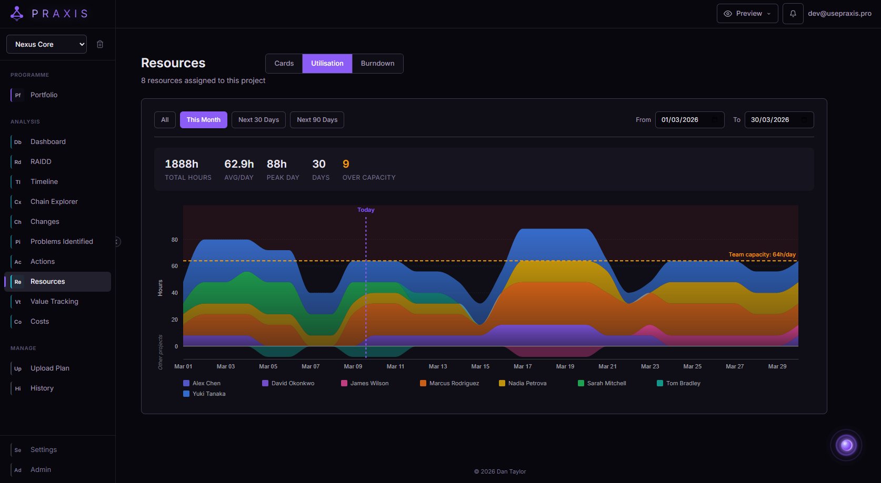Open the RAIDD sidebar icon
881x483 pixels.
tap(18, 162)
